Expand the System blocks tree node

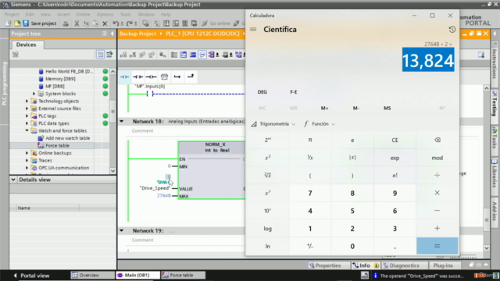(x=34, y=94)
